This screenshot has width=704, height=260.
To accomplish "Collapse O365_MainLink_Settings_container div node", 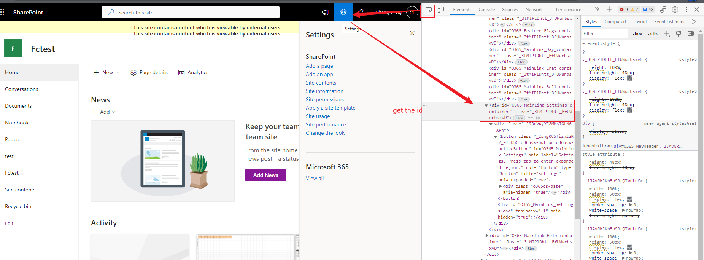I will 486,105.
